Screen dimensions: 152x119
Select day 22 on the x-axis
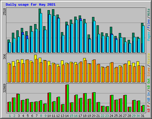tap(102, 116)
